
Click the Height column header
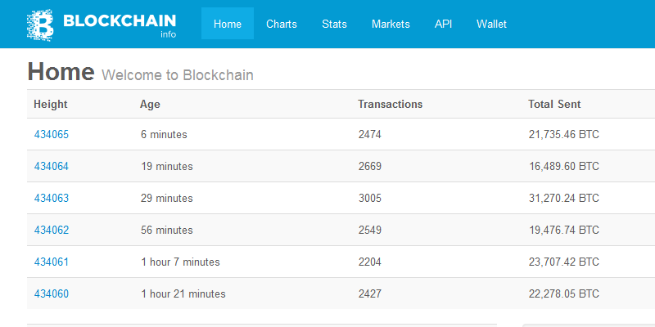click(x=51, y=105)
